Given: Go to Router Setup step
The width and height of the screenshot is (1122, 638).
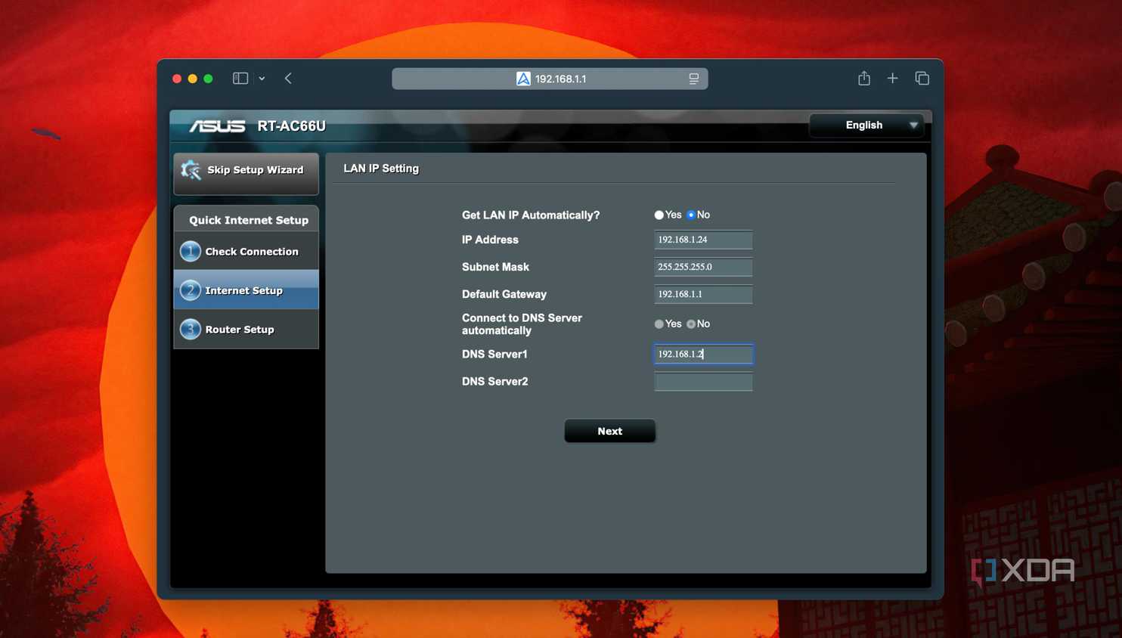Looking at the screenshot, I should (246, 330).
